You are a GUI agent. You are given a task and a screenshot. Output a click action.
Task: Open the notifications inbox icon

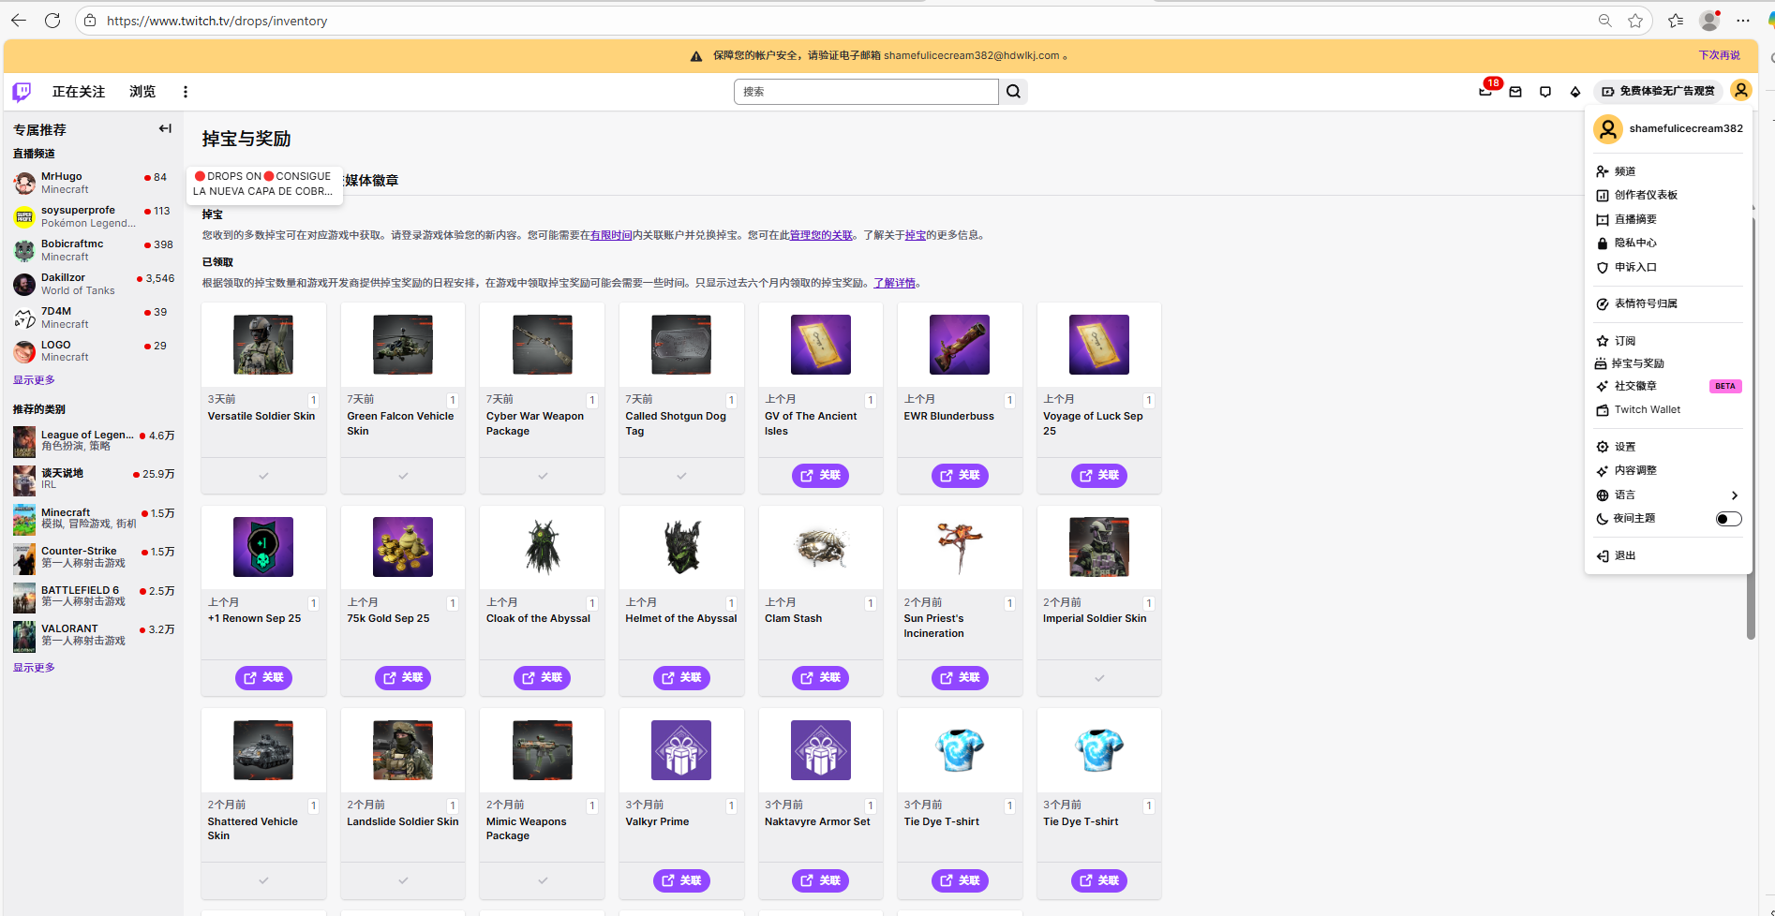[1485, 92]
